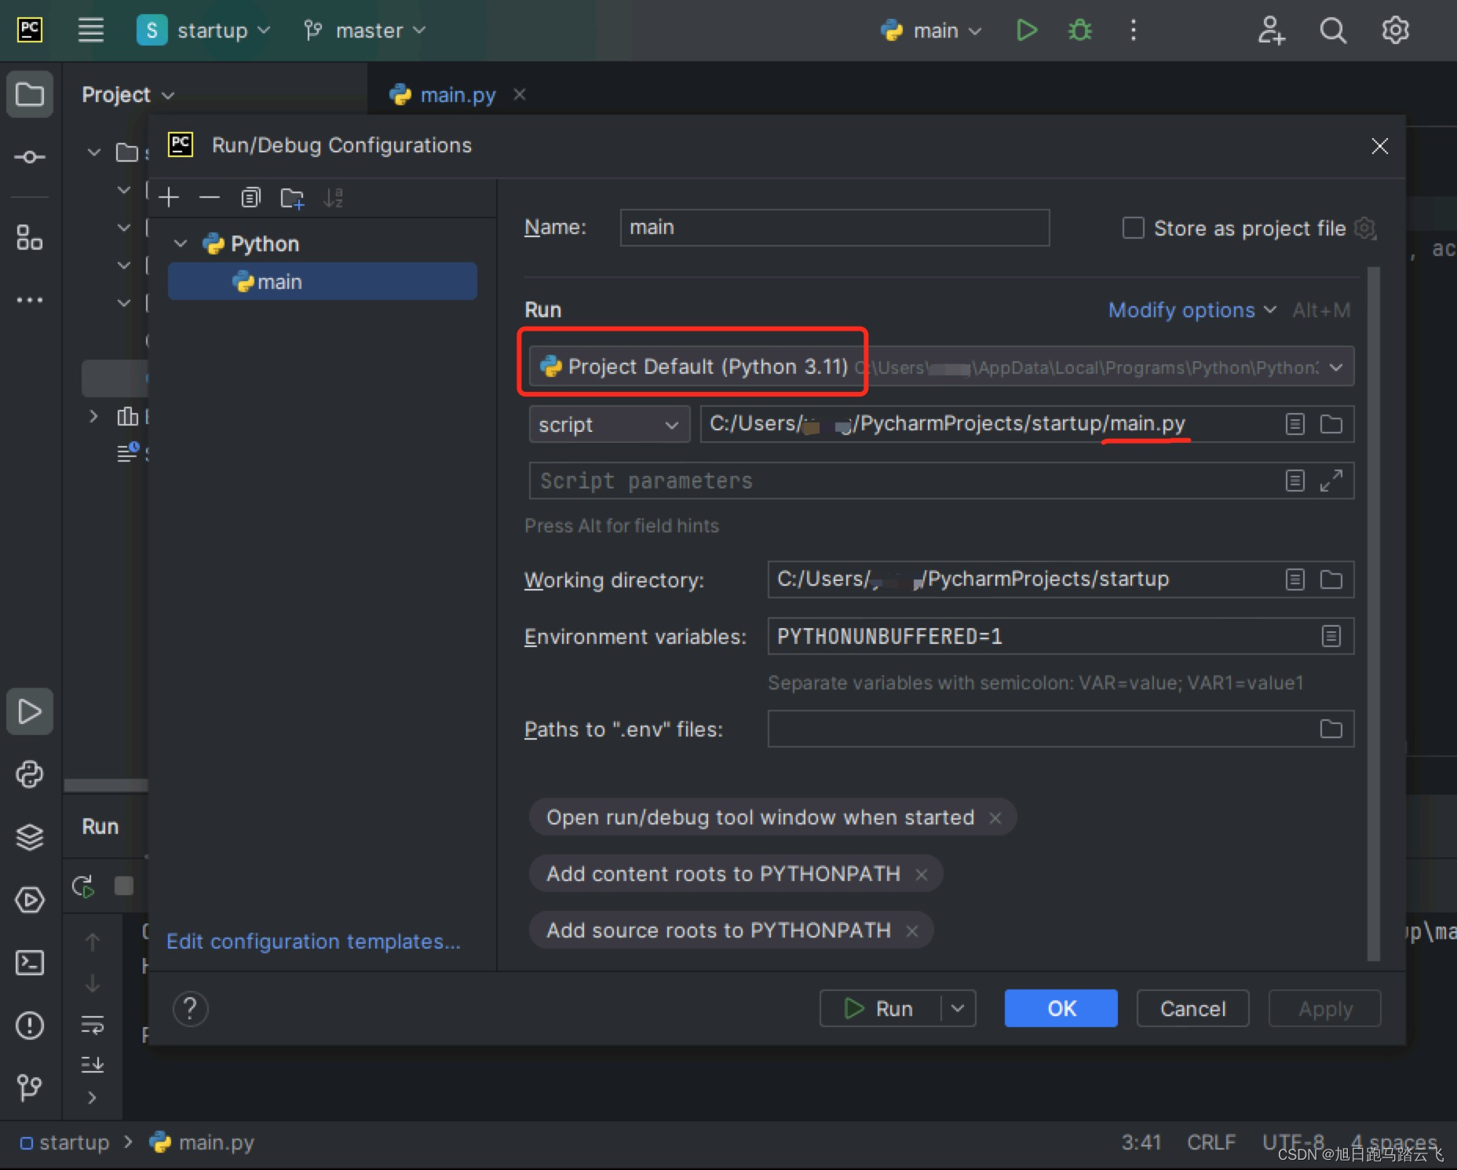Open Search Everywhere magnifier icon

pos(1333,31)
